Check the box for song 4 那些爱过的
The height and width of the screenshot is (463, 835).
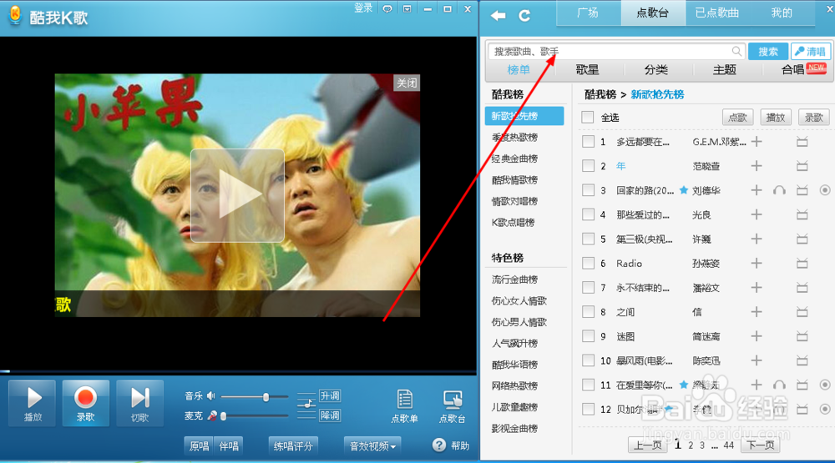588,214
